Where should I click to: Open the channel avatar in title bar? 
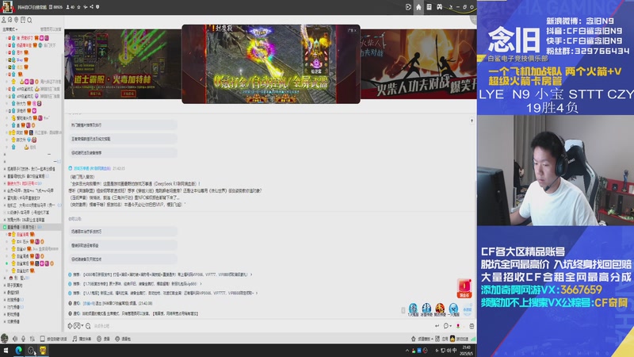[x=8, y=6]
